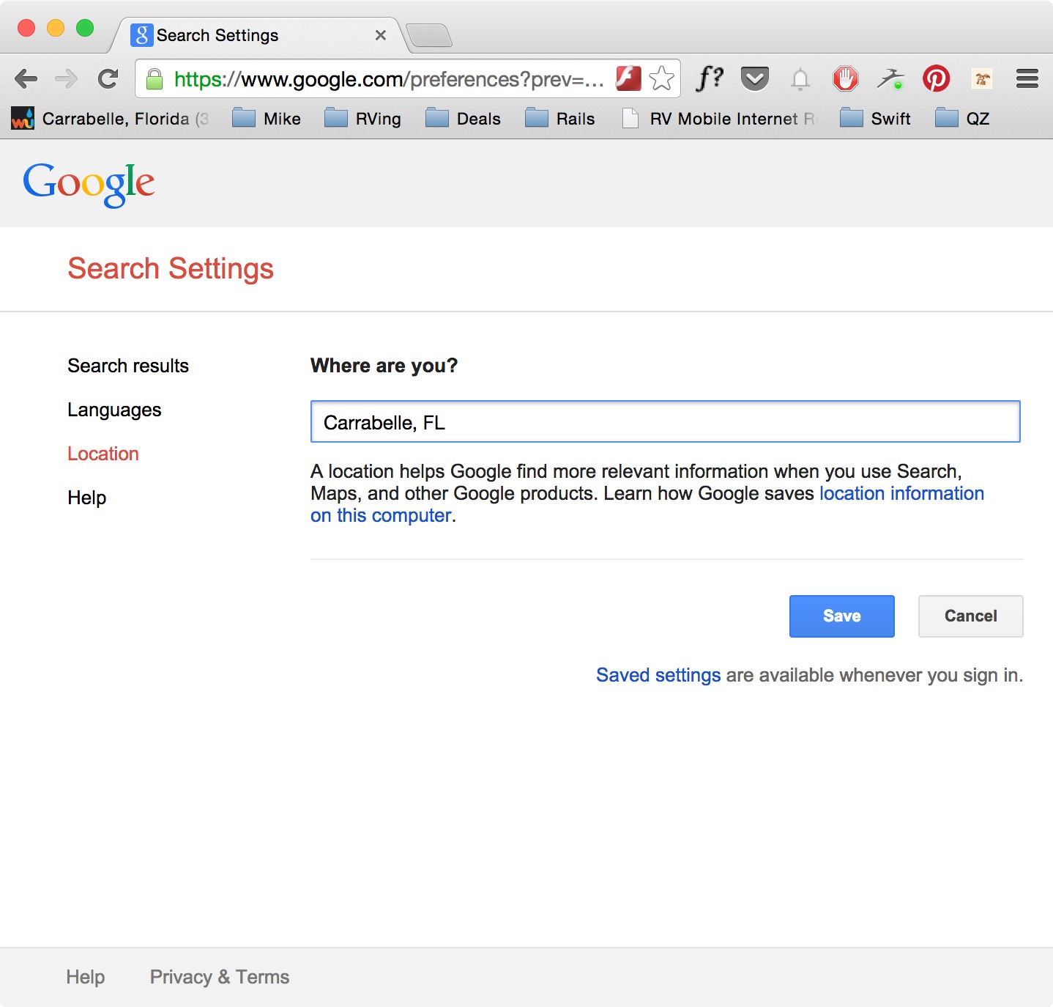Screen dimensions: 1053x1007
Task: Open the Mike bookmarks folder
Action: pos(267,119)
